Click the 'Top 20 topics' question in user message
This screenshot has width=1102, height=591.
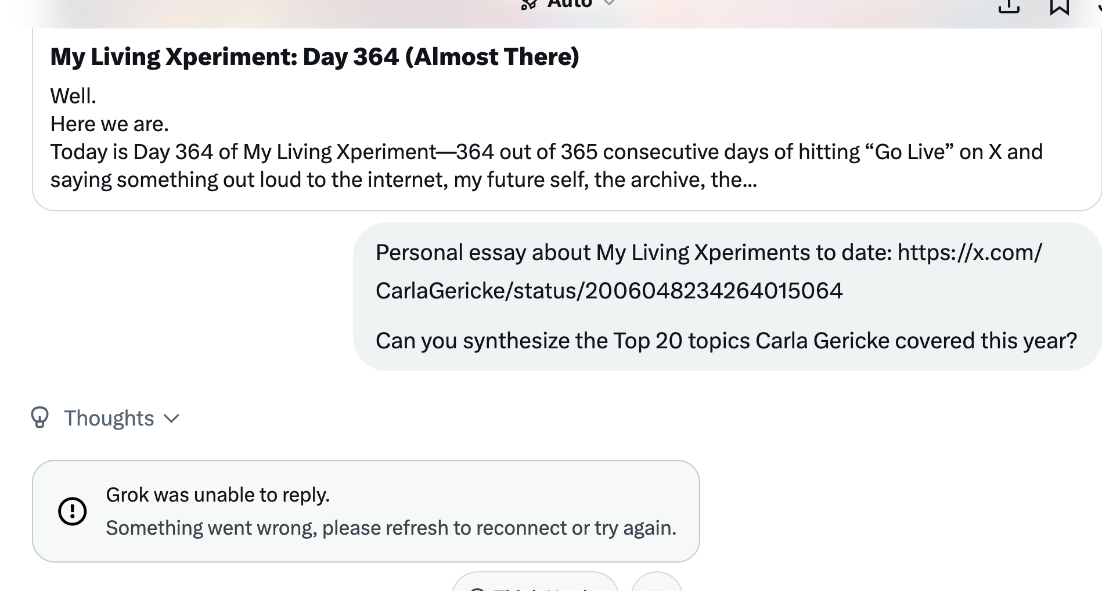[726, 341]
